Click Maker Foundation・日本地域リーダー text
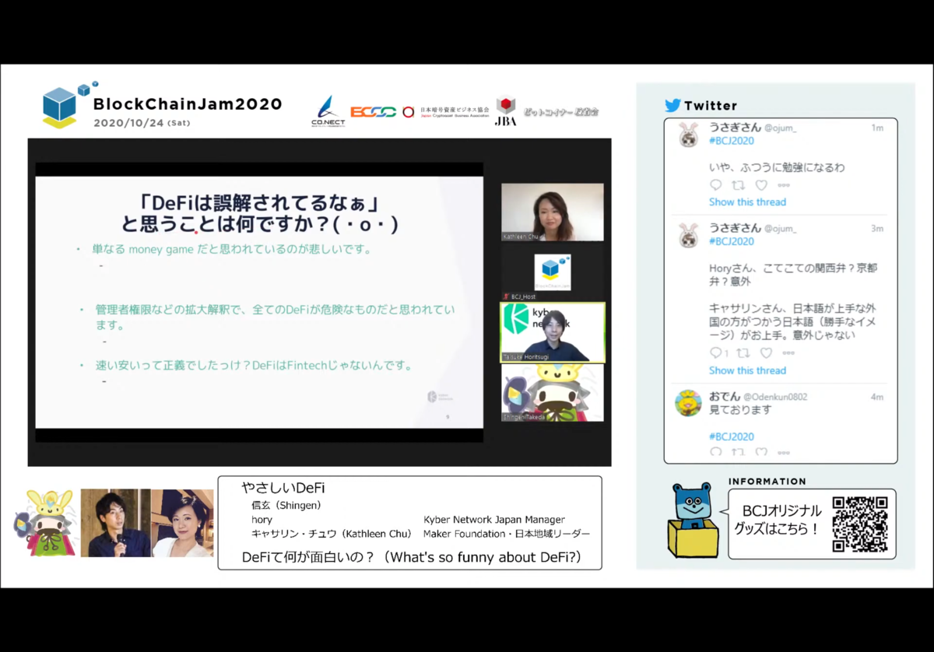Image resolution: width=934 pixels, height=652 pixels. [x=507, y=534]
